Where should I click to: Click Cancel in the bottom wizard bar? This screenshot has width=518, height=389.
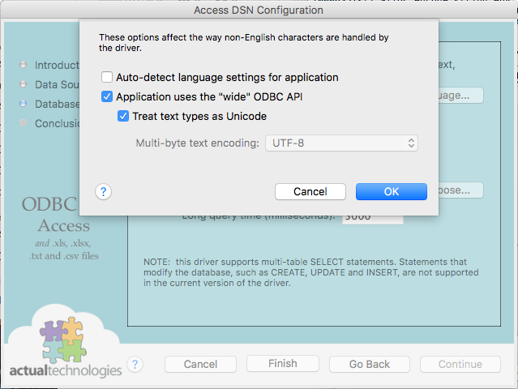pyautogui.click(x=200, y=364)
